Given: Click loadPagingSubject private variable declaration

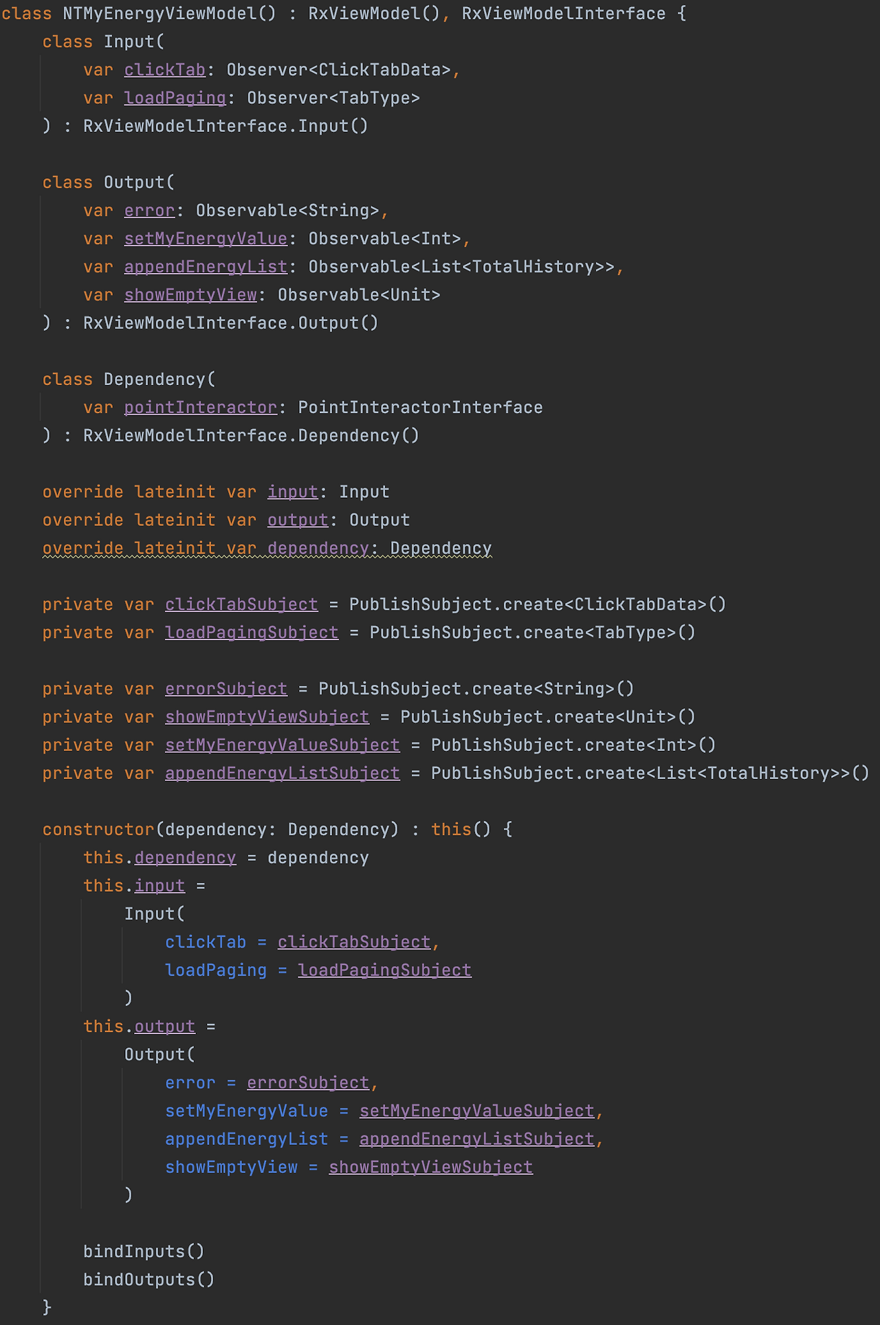Looking at the screenshot, I should tap(252, 633).
